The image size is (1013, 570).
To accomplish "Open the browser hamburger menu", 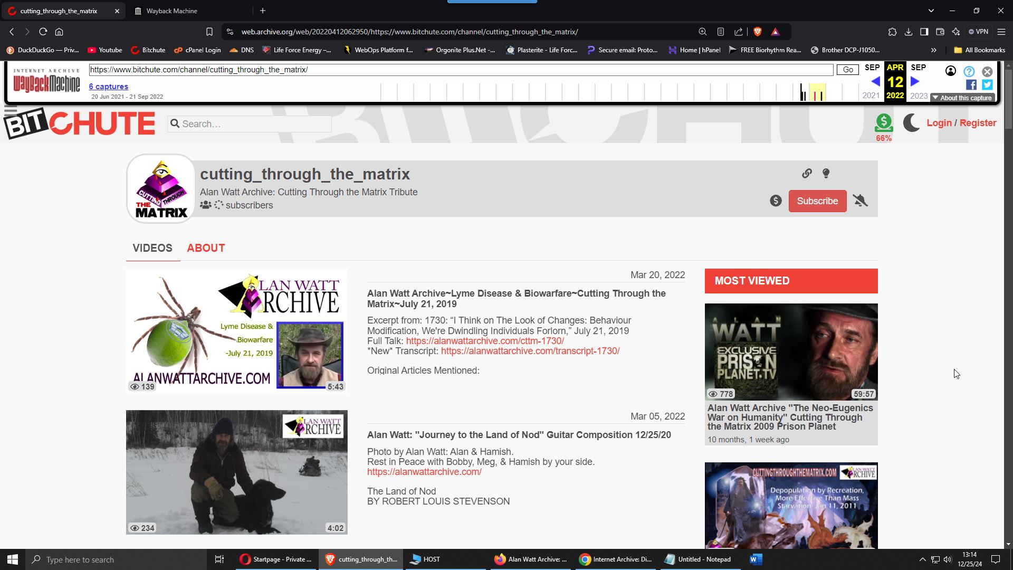I will pos(1001,32).
